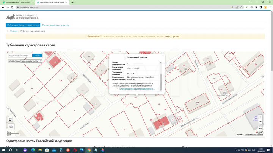Click the map layers cube icon

pyautogui.click(x=11, y=127)
